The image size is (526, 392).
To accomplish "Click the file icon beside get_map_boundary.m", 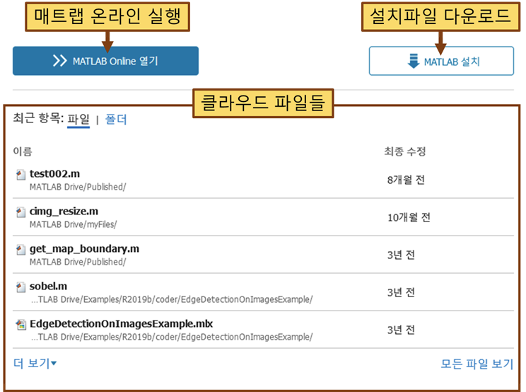I will (21, 250).
